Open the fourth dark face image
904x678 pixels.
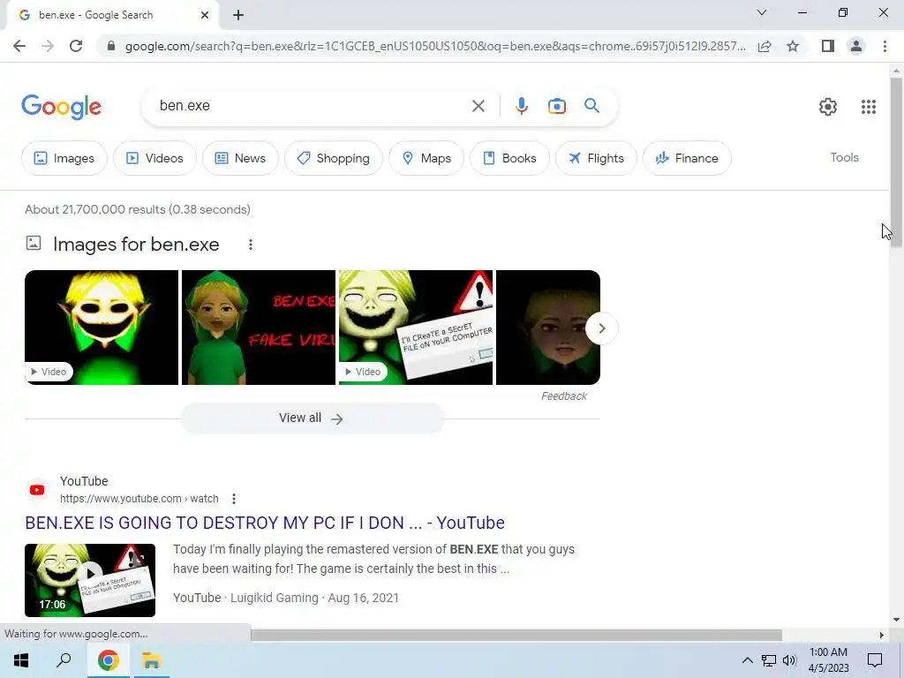pos(547,328)
